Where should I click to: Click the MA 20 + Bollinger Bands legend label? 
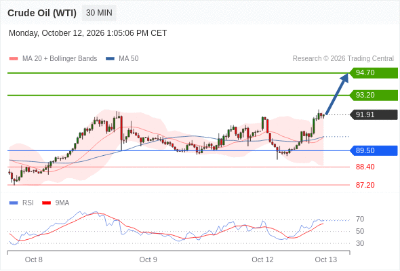(60, 59)
